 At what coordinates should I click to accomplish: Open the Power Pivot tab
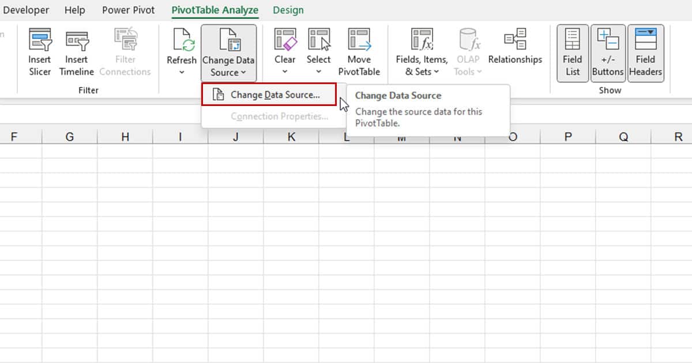coord(128,10)
